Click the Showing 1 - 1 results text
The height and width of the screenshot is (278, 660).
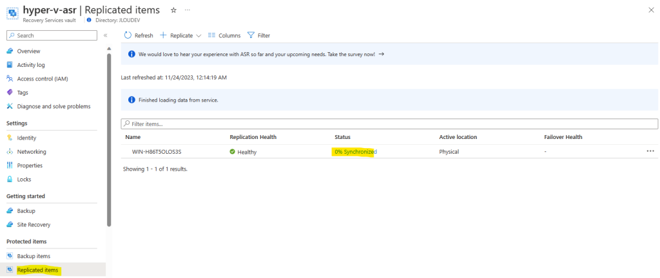155,169
